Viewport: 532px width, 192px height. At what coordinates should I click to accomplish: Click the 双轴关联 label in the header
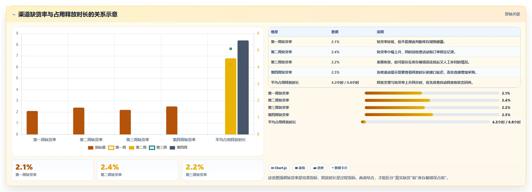click(x=512, y=14)
